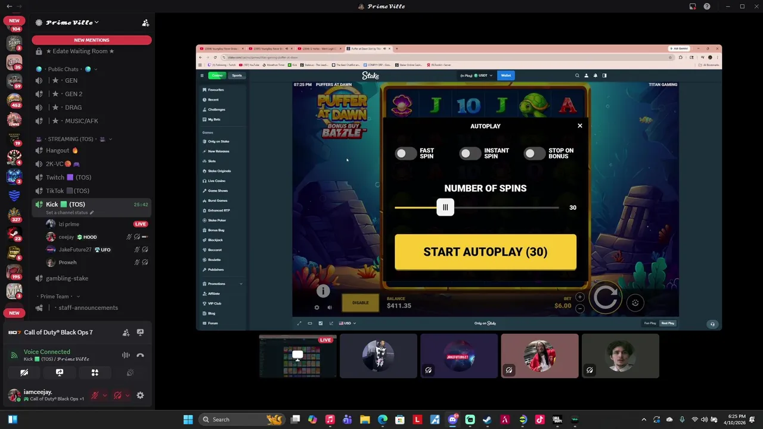The image size is (763, 429).
Task: Turn on camera in voice panel
Action: click(24, 372)
